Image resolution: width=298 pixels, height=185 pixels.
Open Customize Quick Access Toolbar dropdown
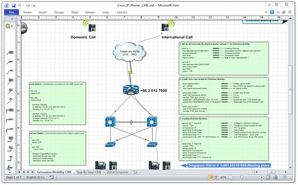(34, 6)
